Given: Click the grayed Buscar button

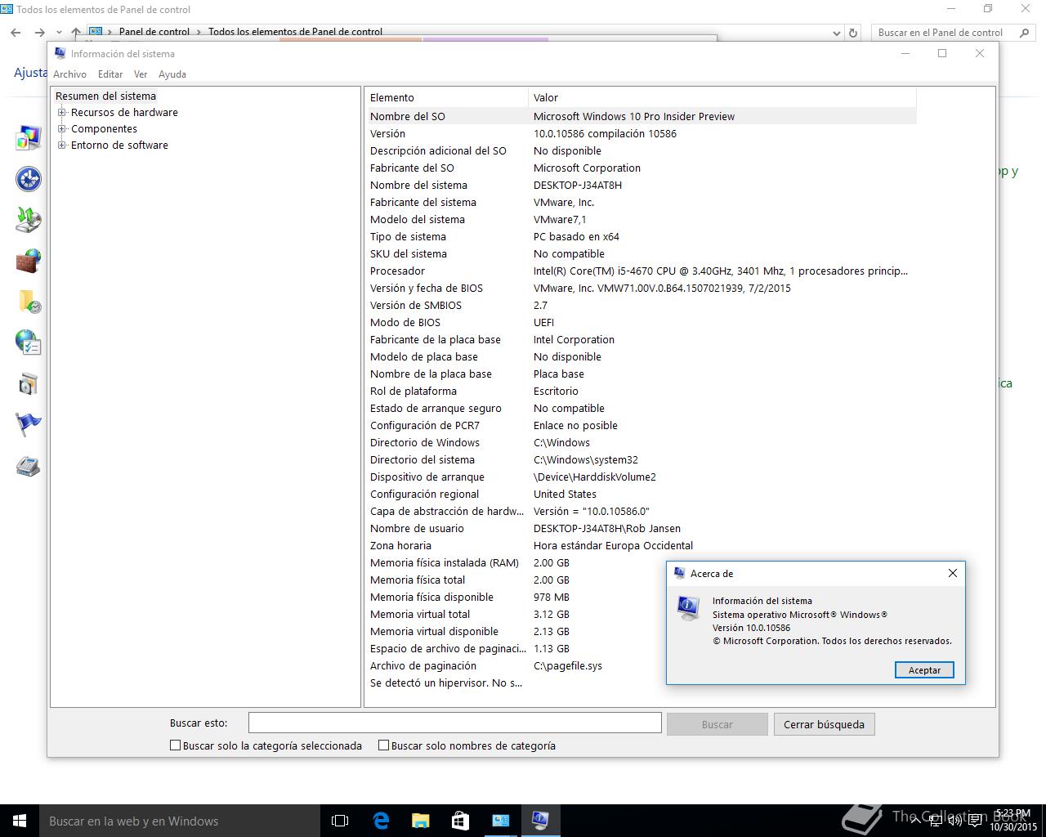Looking at the screenshot, I should [x=717, y=724].
